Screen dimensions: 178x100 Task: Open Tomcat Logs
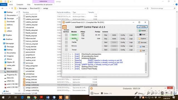[131, 50]
